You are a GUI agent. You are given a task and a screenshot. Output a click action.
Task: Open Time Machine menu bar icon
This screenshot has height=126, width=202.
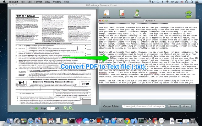[158, 2]
